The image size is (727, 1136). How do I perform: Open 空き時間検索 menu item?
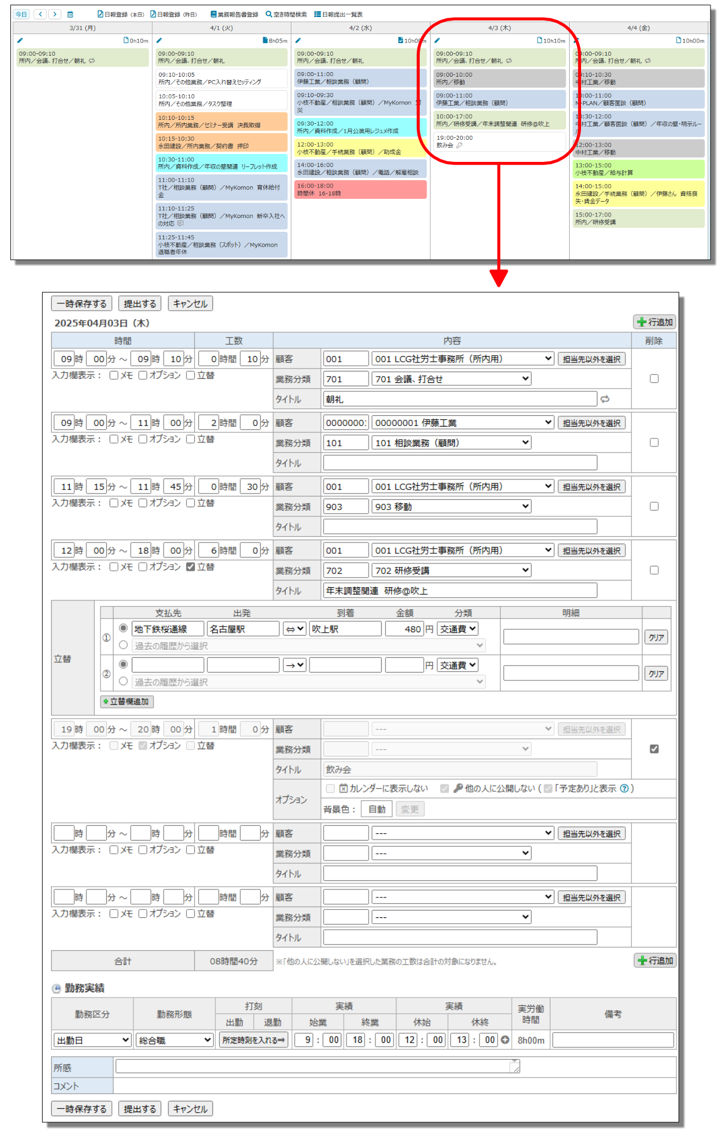coord(286,14)
